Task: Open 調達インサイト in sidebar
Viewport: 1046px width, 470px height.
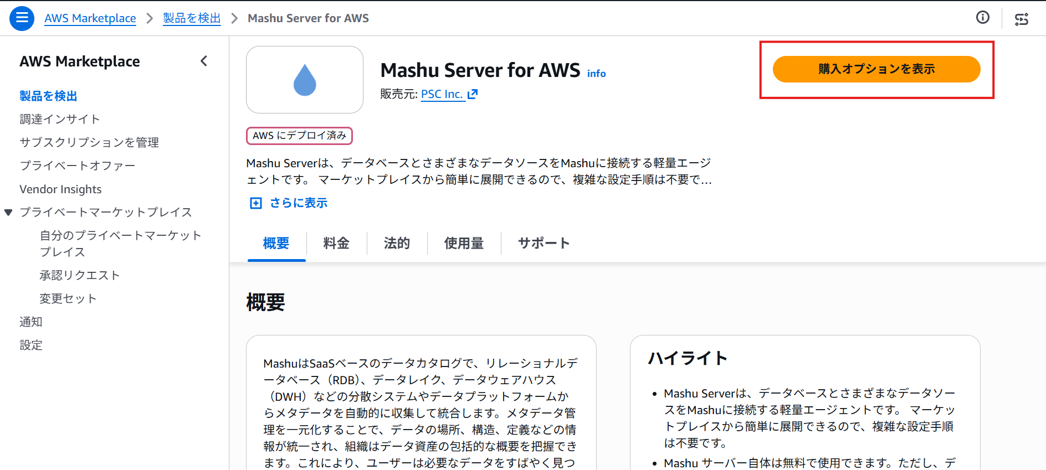Action: [x=60, y=119]
